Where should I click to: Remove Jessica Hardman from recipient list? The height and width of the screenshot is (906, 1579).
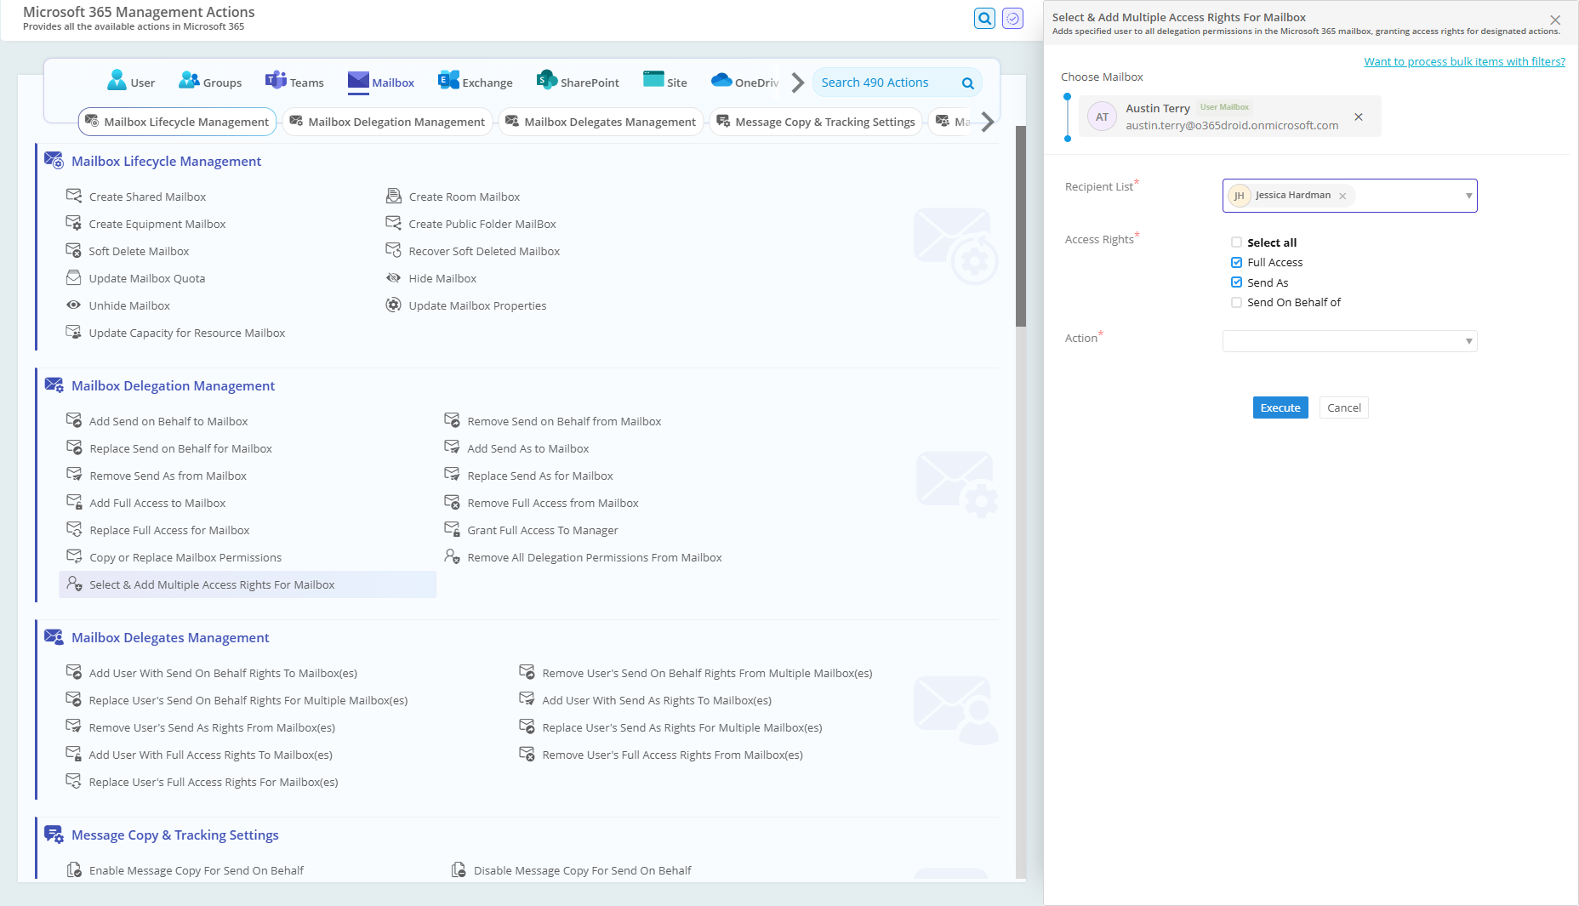click(1342, 196)
